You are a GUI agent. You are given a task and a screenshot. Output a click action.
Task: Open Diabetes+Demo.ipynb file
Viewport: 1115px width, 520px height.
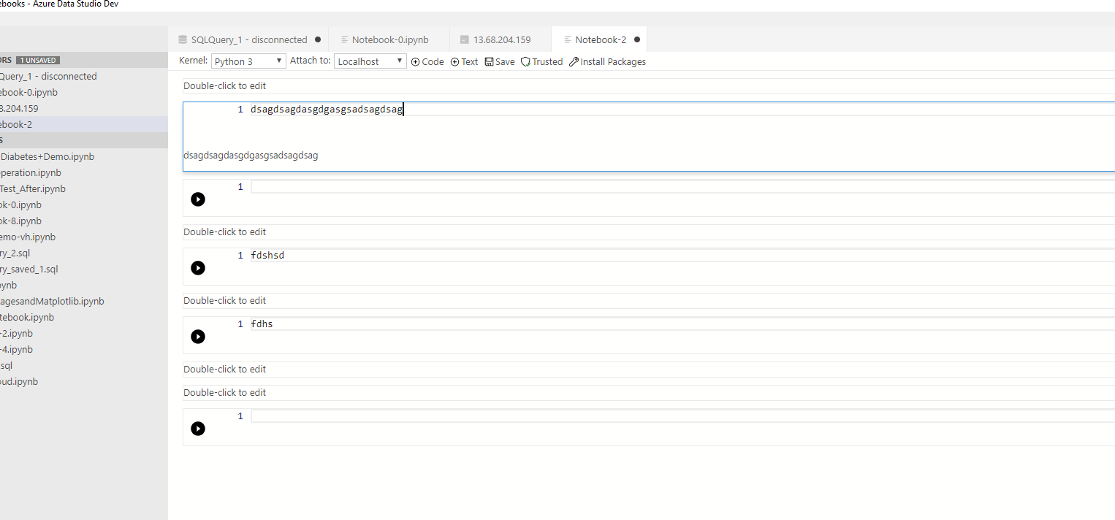pos(84,156)
